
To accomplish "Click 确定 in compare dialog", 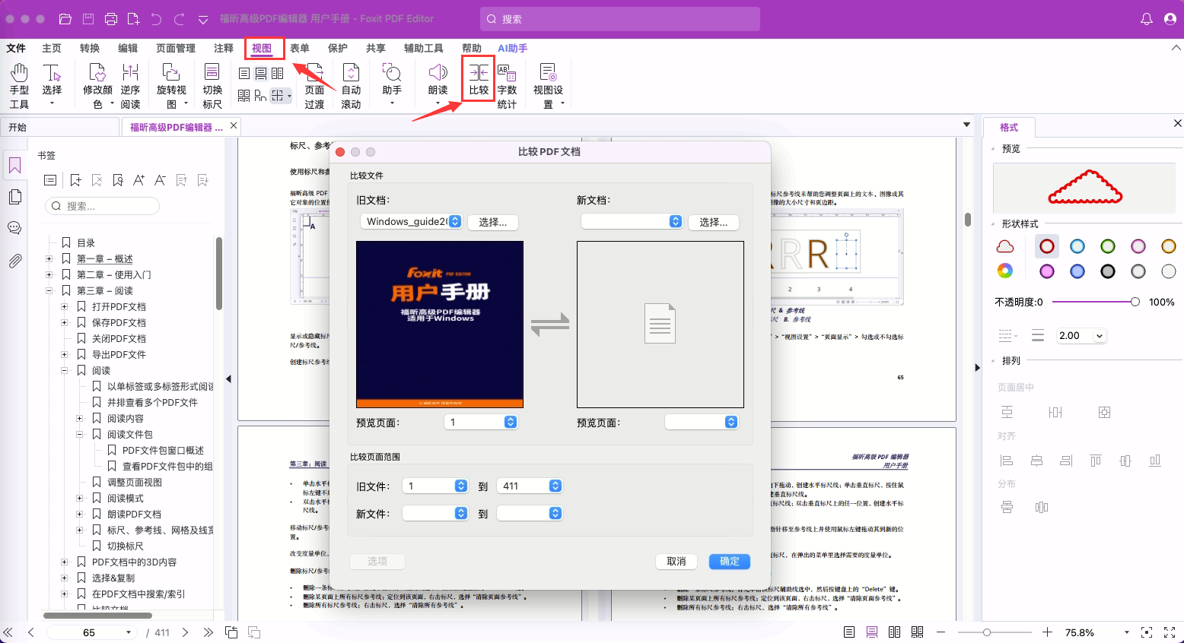I will 730,561.
